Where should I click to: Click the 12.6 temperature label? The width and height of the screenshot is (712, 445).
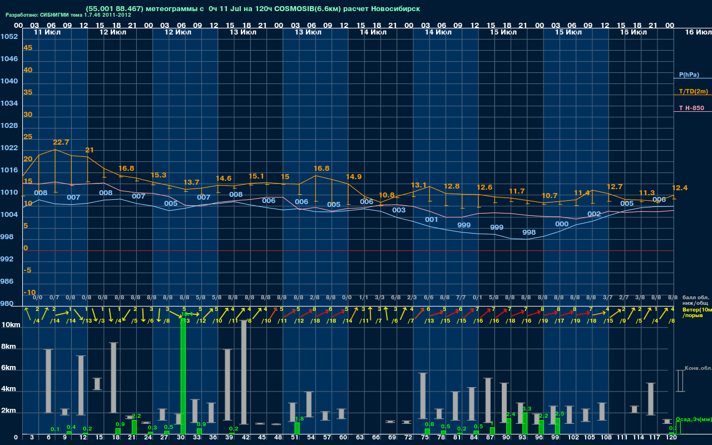484,187
